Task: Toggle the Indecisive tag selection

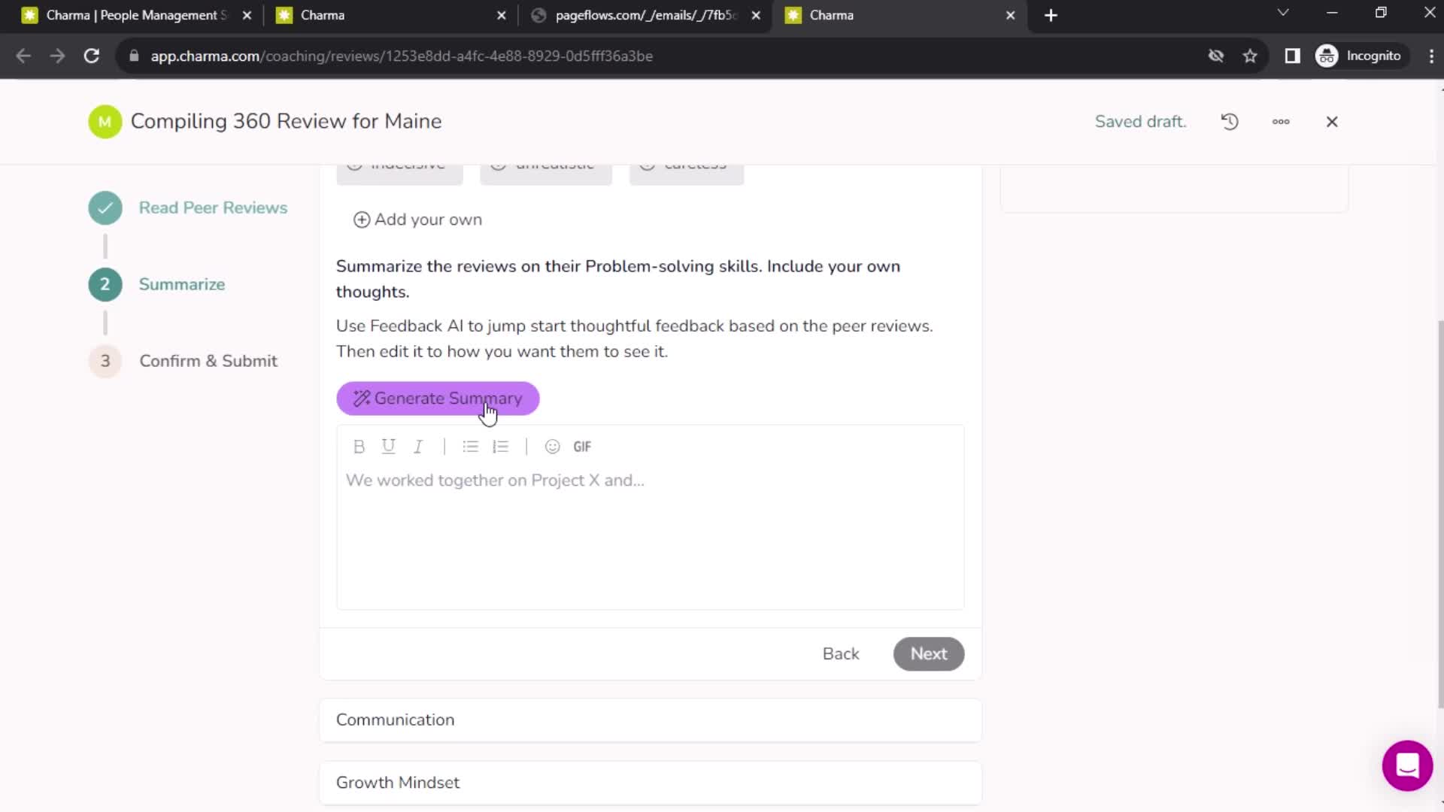Action: tap(401, 162)
